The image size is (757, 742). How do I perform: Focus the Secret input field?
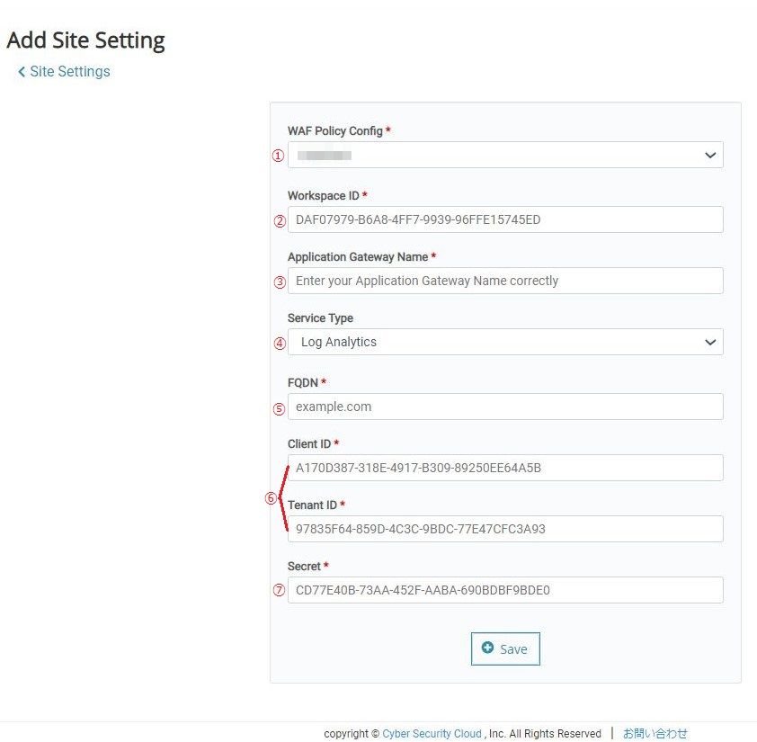coord(505,590)
